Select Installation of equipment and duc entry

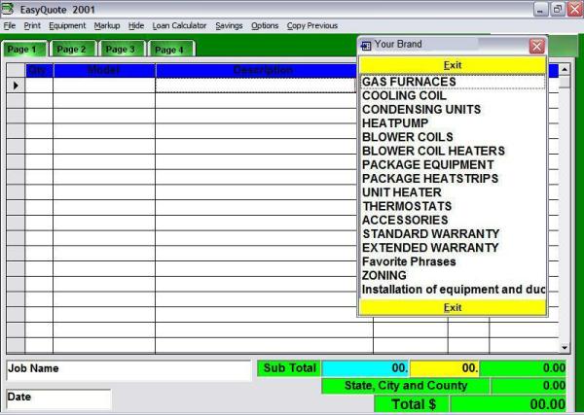coord(453,290)
